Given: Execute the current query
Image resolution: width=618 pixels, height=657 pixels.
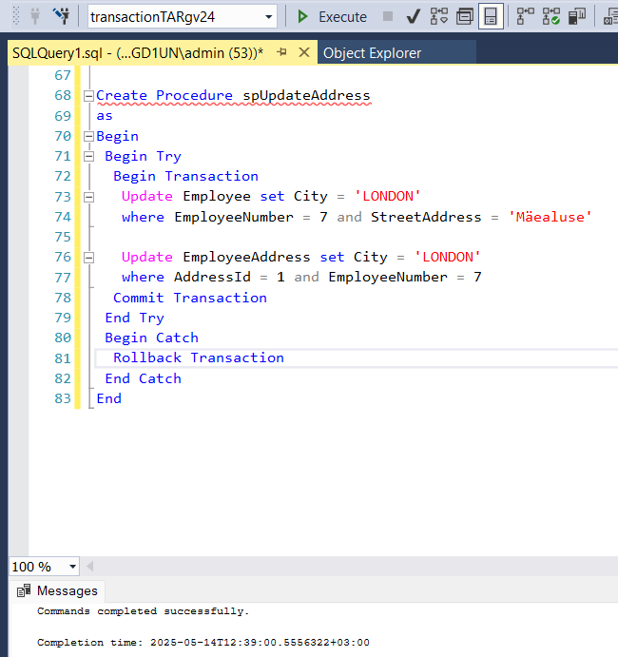Looking at the screenshot, I should (x=332, y=17).
